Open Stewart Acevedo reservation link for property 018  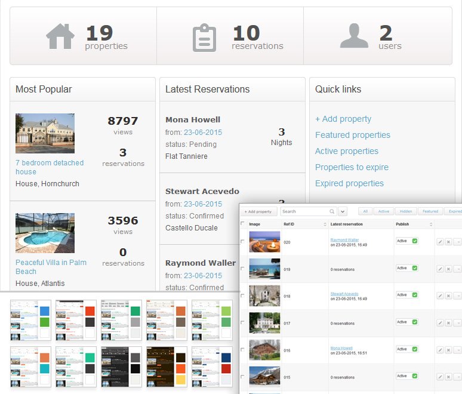tap(344, 294)
